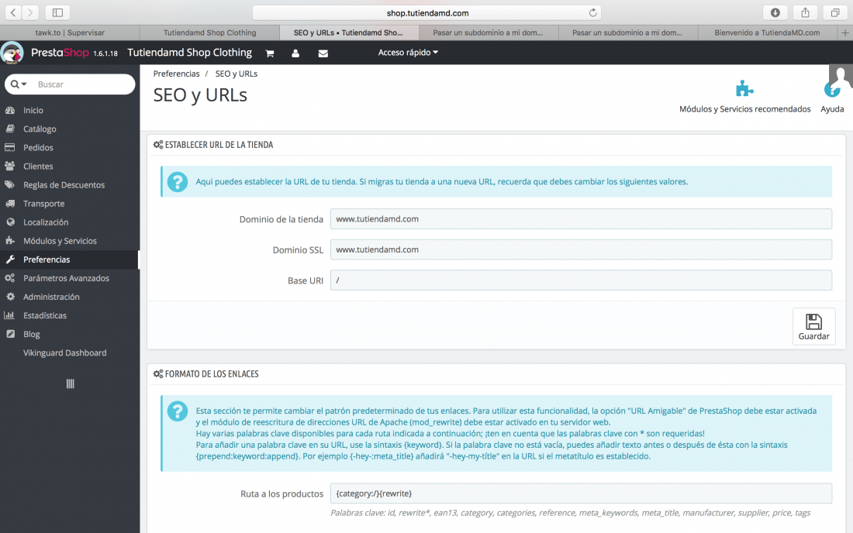Click the Preferencias breadcrumb link
The image size is (853, 533).
click(176, 74)
